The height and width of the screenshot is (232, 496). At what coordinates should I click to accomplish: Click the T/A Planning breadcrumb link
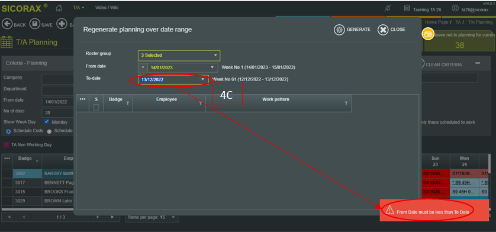[x=480, y=22]
